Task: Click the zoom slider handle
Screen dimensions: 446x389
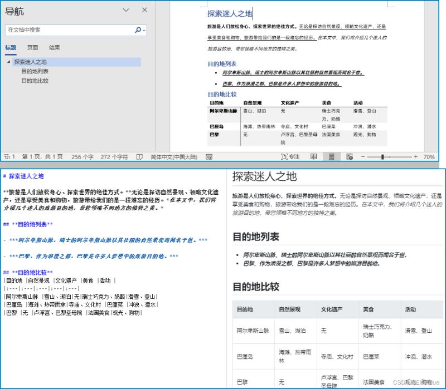Action: (382, 157)
